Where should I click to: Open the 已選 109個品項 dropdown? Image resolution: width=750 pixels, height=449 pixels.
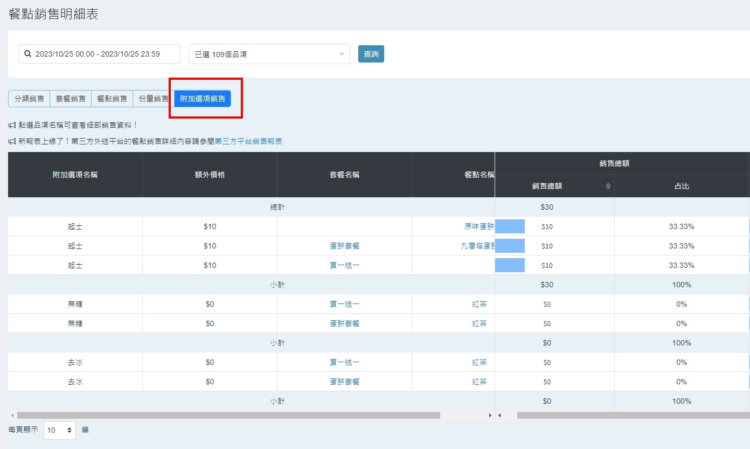pos(269,54)
